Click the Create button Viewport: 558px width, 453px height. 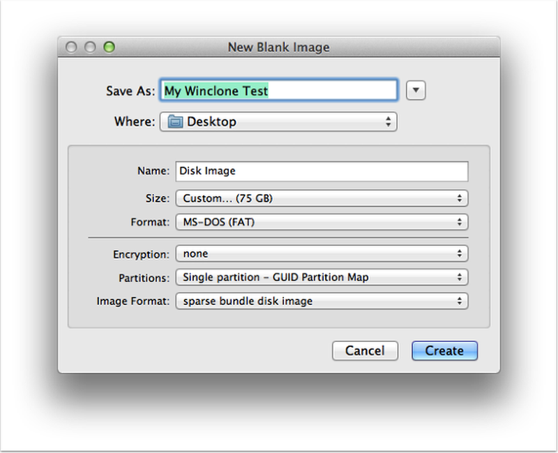coord(444,350)
